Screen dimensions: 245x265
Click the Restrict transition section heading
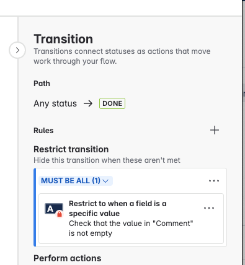[71, 149]
